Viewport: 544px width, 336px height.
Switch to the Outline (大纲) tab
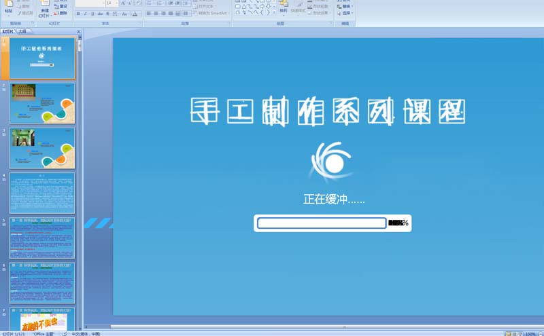(22, 31)
